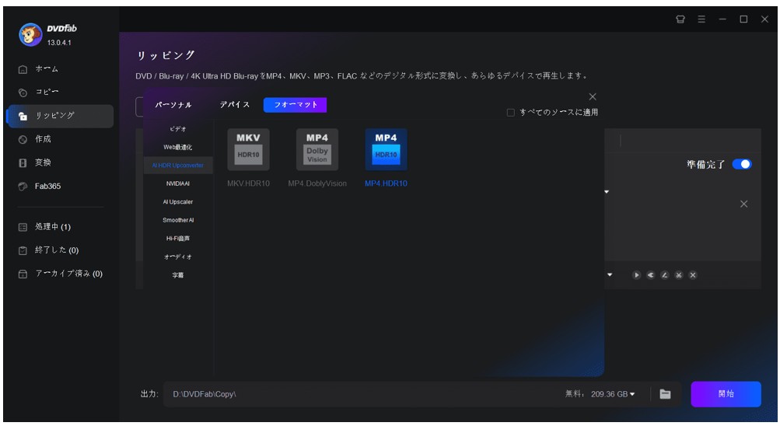Select the AI HDR Upconverter category
The image size is (780, 426).
[x=178, y=166]
